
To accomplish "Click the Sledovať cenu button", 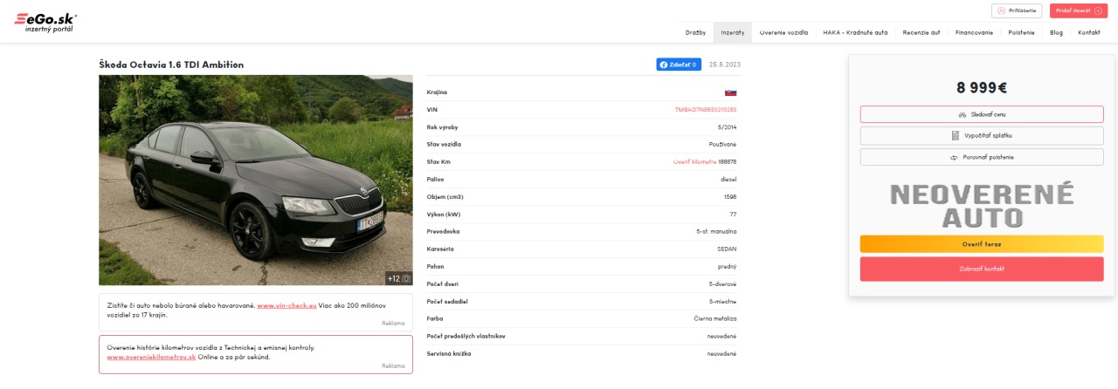I will pos(982,114).
